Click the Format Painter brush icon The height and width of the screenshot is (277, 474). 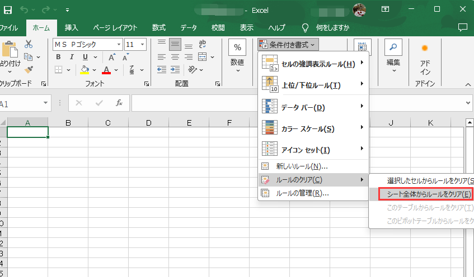(29, 70)
